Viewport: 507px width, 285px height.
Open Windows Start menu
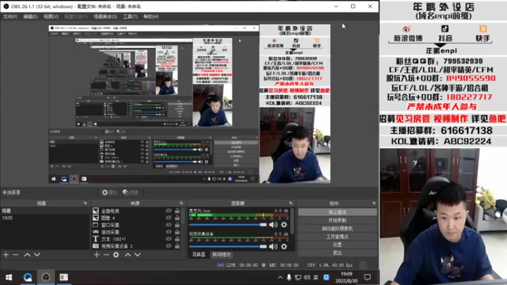9,277
